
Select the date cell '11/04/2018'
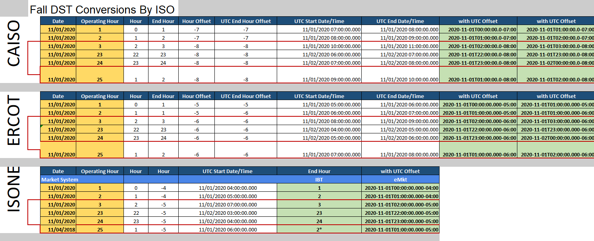[x=58, y=229]
